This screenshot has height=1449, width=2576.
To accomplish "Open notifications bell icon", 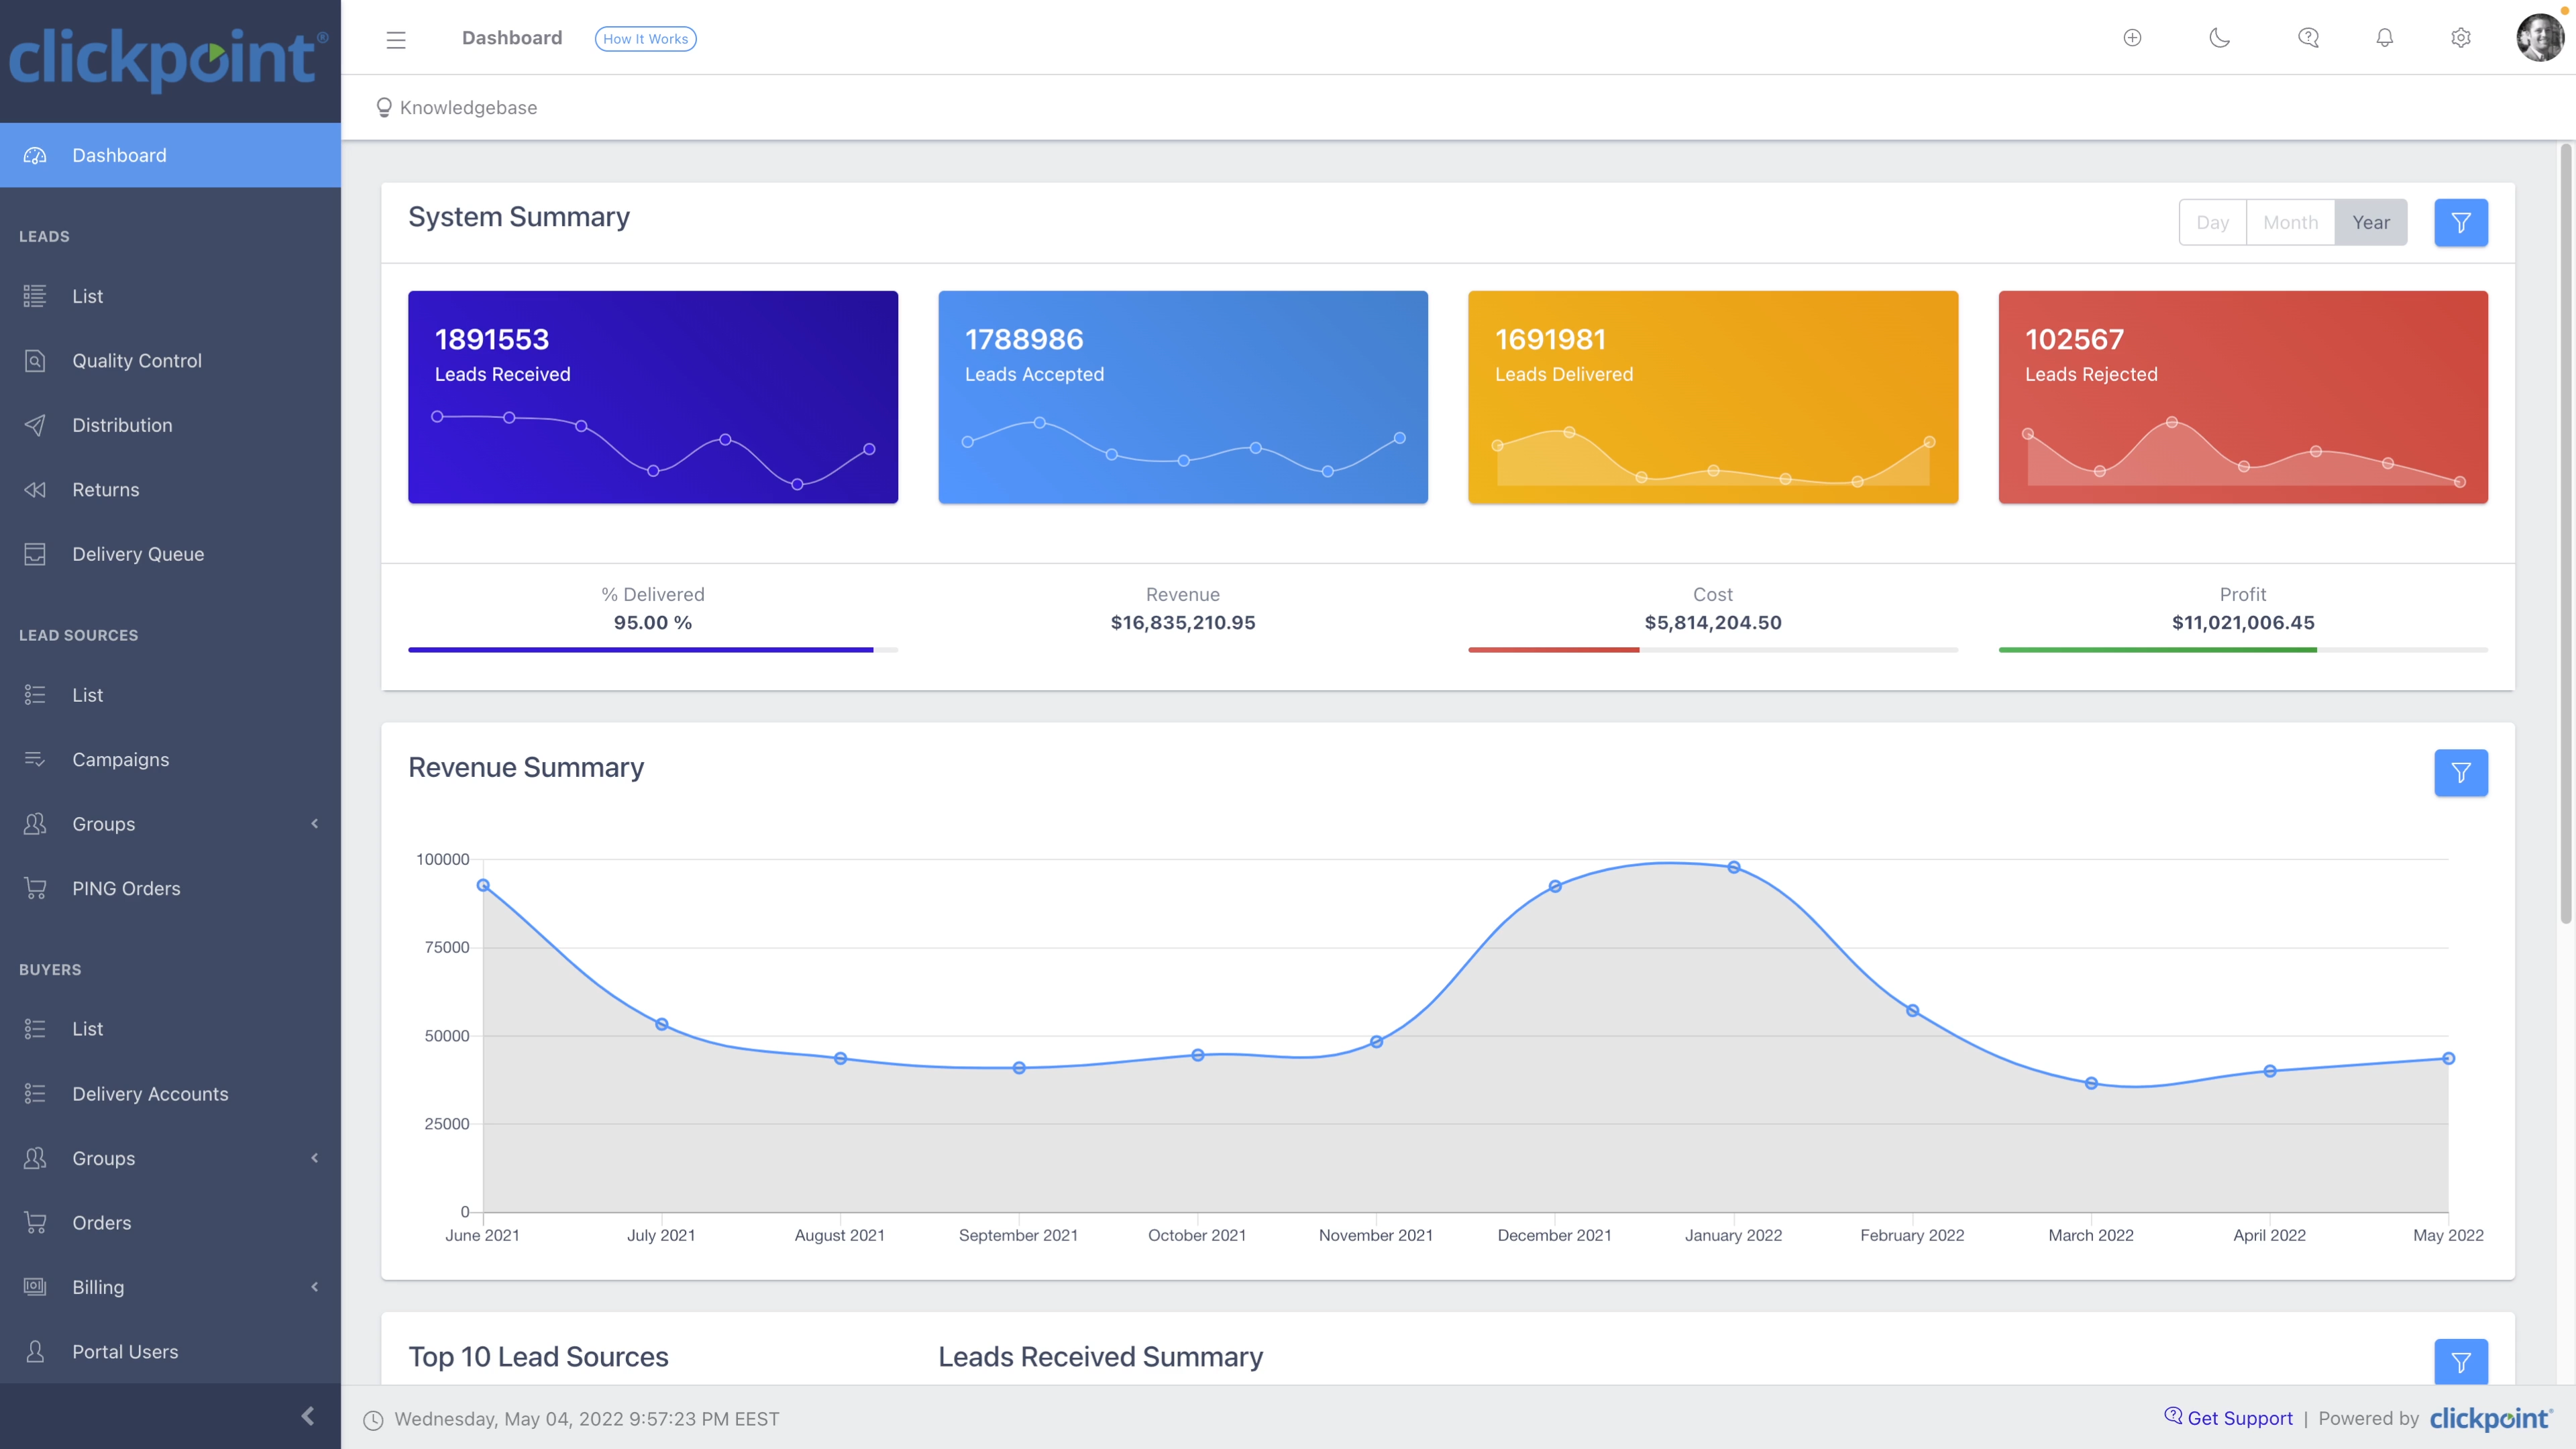I will pos(2385,38).
